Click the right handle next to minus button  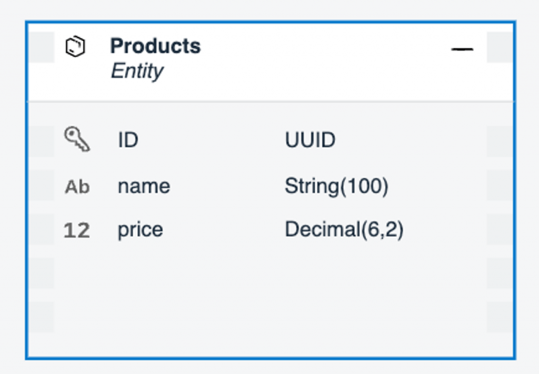tap(500, 47)
